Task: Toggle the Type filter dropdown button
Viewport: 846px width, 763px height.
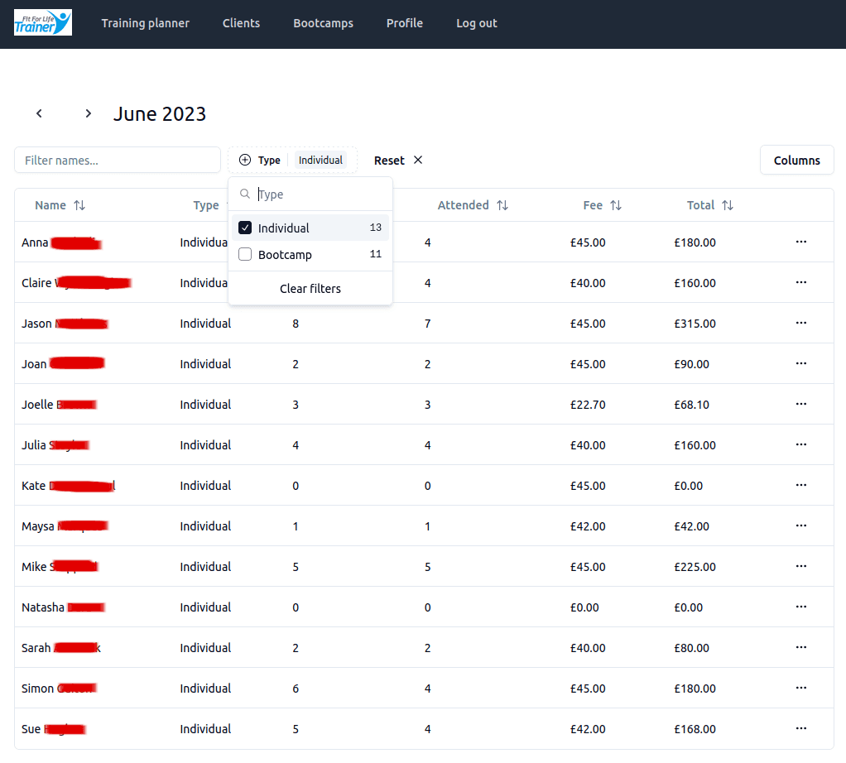Action: point(292,161)
